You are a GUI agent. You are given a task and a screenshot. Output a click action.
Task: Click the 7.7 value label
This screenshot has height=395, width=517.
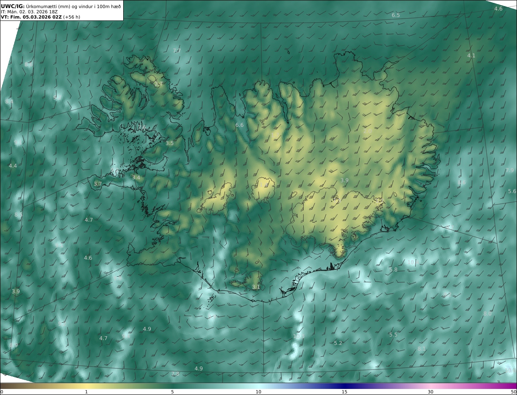(177, 51)
